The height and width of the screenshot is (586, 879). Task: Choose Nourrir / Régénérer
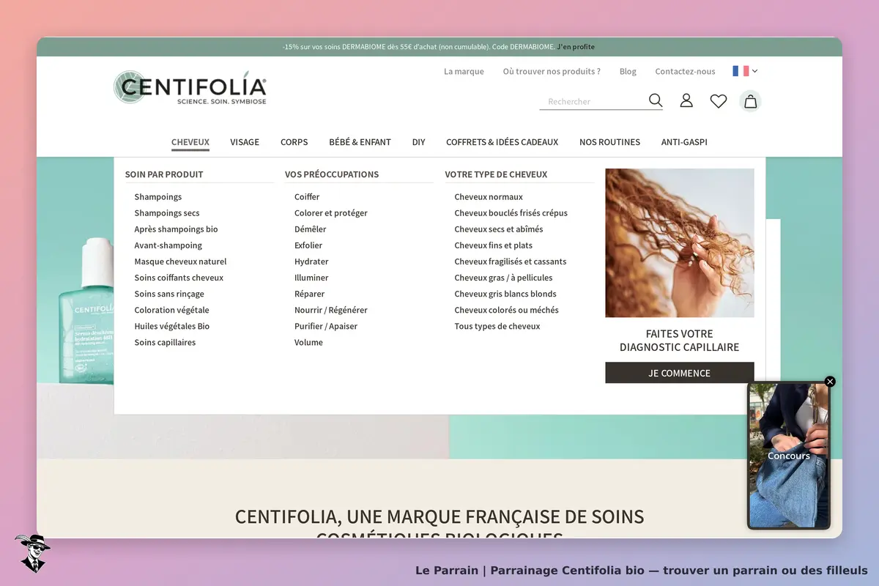331,310
